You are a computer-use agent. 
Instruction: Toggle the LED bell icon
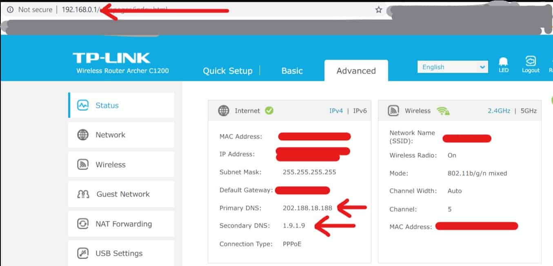coord(503,62)
